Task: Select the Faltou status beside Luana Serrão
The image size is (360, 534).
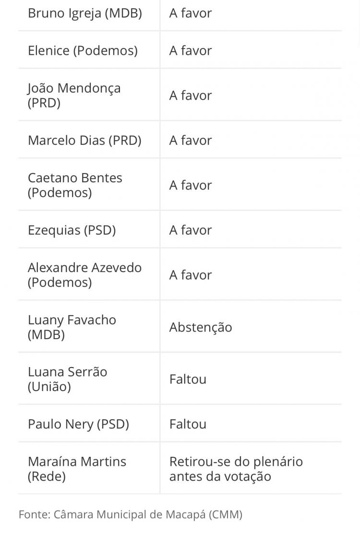Action: pos(188,379)
